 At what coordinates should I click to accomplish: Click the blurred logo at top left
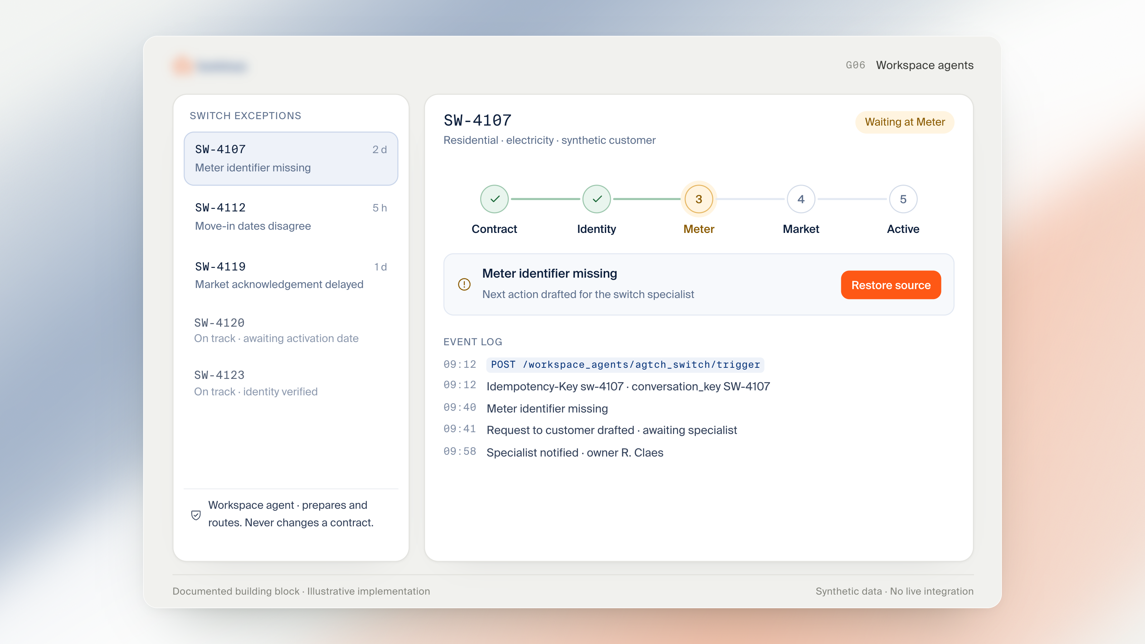point(209,66)
